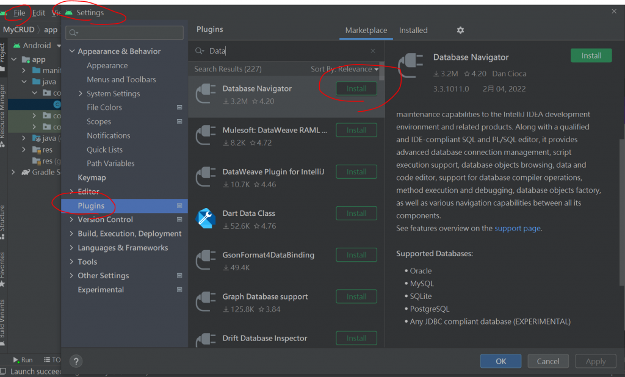The width and height of the screenshot is (625, 377).
Task: Cancel the Settings dialog
Action: [x=548, y=361]
